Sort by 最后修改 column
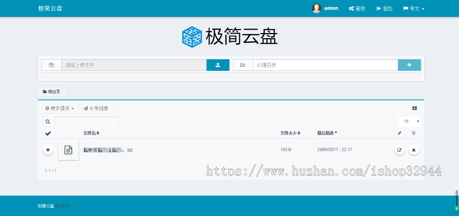Viewport: 459px width, 216px height. coord(327,133)
